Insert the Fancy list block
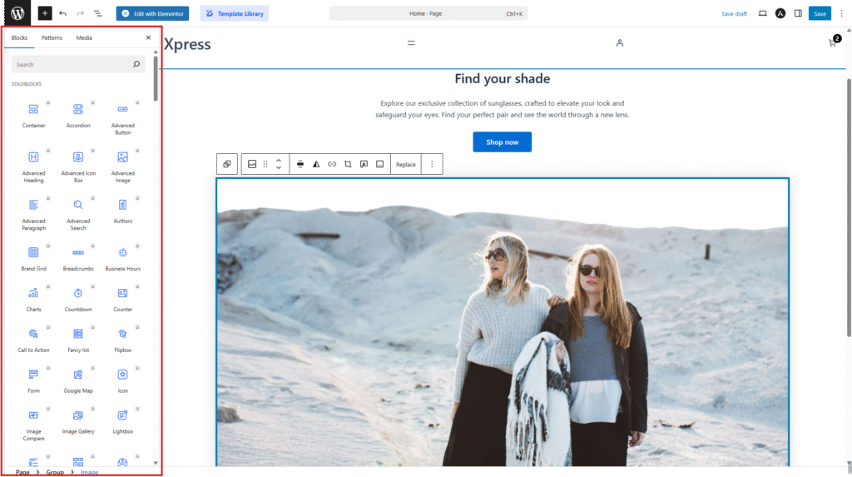The image size is (852, 477). [x=78, y=340]
